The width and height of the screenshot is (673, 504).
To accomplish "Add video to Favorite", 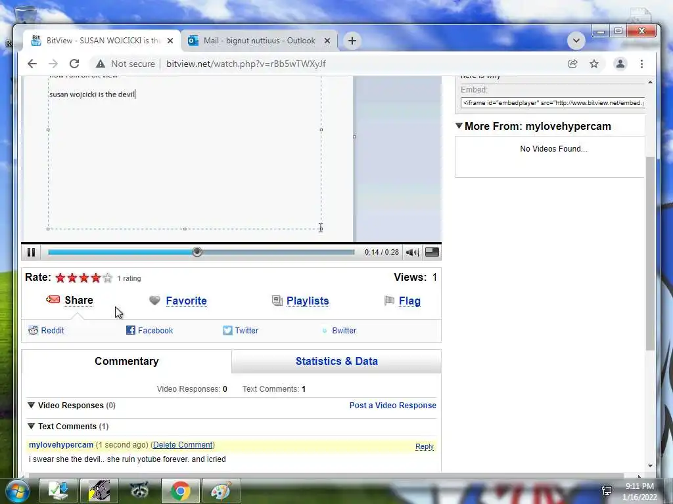I will [186, 301].
